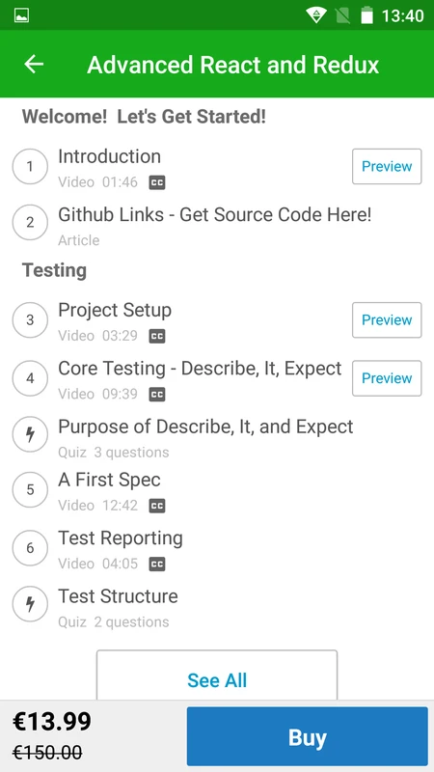Tap the picture notification icon in status bar

tap(21, 15)
